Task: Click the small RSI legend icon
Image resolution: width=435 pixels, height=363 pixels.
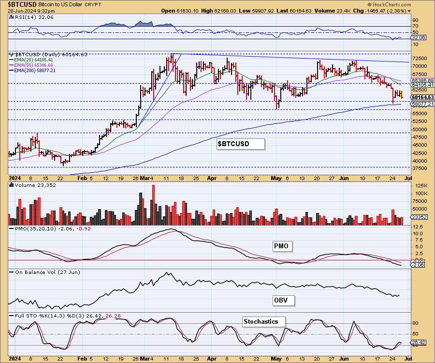Action: pos(11,17)
